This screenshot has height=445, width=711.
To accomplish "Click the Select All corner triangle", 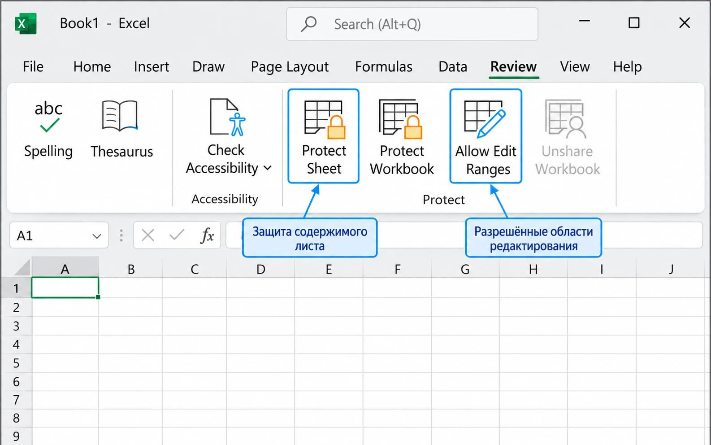I will [22, 267].
